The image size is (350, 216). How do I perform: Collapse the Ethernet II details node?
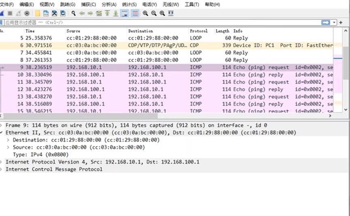click(x=1, y=133)
